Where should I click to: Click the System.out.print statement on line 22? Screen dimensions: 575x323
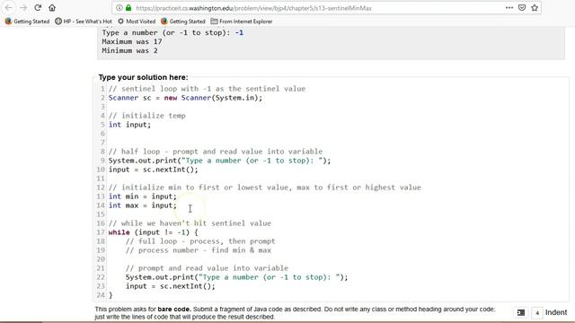pos(237,277)
